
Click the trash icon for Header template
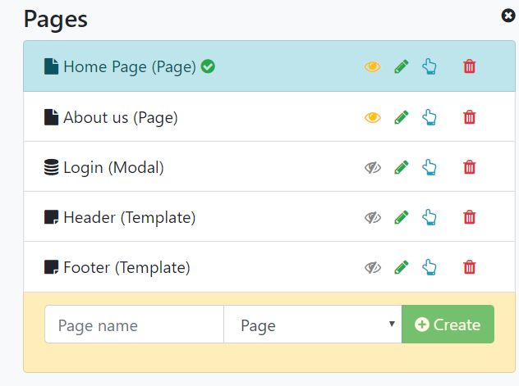coord(469,217)
